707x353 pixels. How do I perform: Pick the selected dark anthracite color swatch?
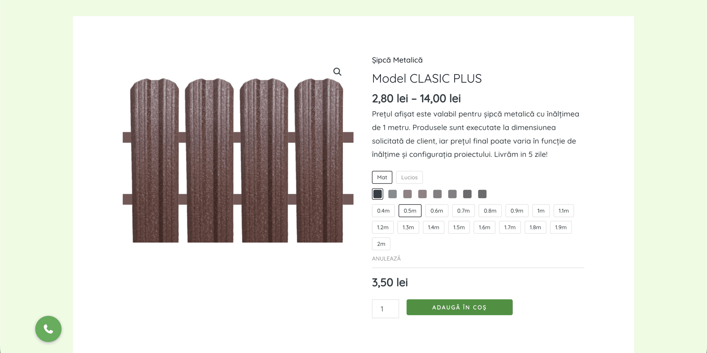(x=378, y=194)
